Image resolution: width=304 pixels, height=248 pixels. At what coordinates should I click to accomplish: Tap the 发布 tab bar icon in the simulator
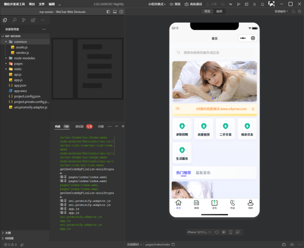214,203
